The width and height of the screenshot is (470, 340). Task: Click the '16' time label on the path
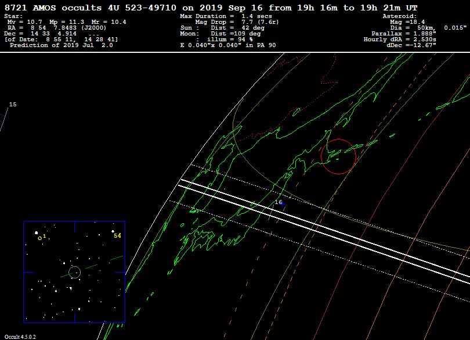(x=279, y=202)
